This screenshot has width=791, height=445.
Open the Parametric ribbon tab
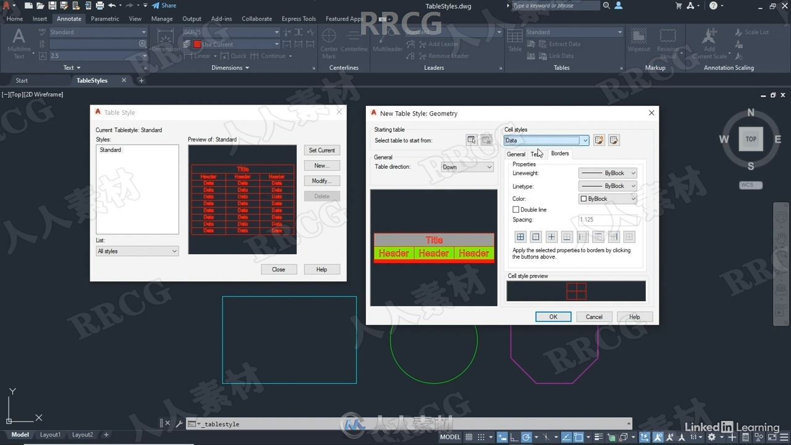click(x=105, y=19)
